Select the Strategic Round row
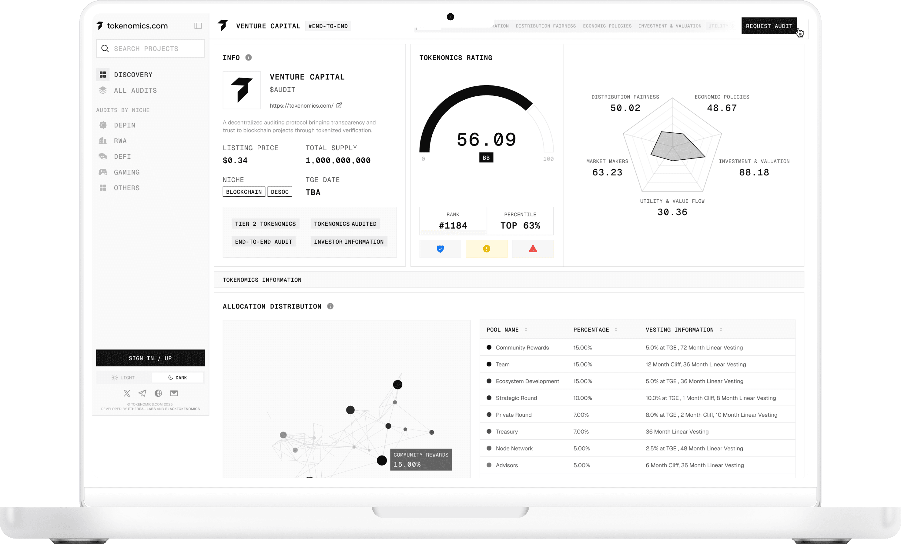The width and height of the screenshot is (901, 544). [637, 398]
